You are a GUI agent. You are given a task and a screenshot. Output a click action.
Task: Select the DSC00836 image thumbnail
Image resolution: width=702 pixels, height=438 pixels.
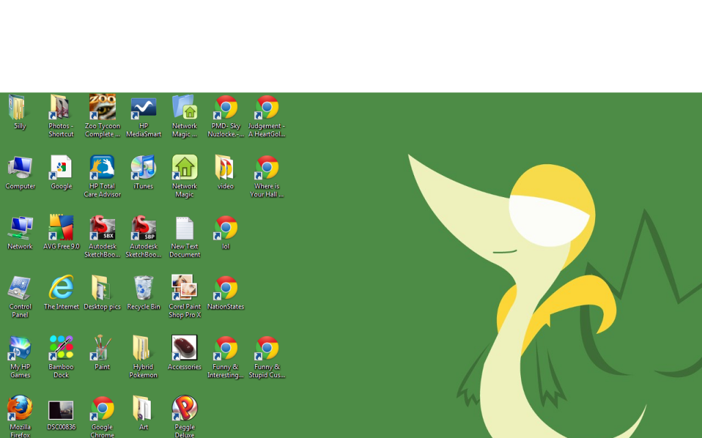[61, 410]
